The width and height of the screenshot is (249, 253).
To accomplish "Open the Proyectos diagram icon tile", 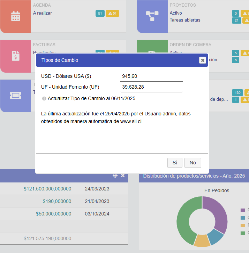I will (x=152, y=16).
